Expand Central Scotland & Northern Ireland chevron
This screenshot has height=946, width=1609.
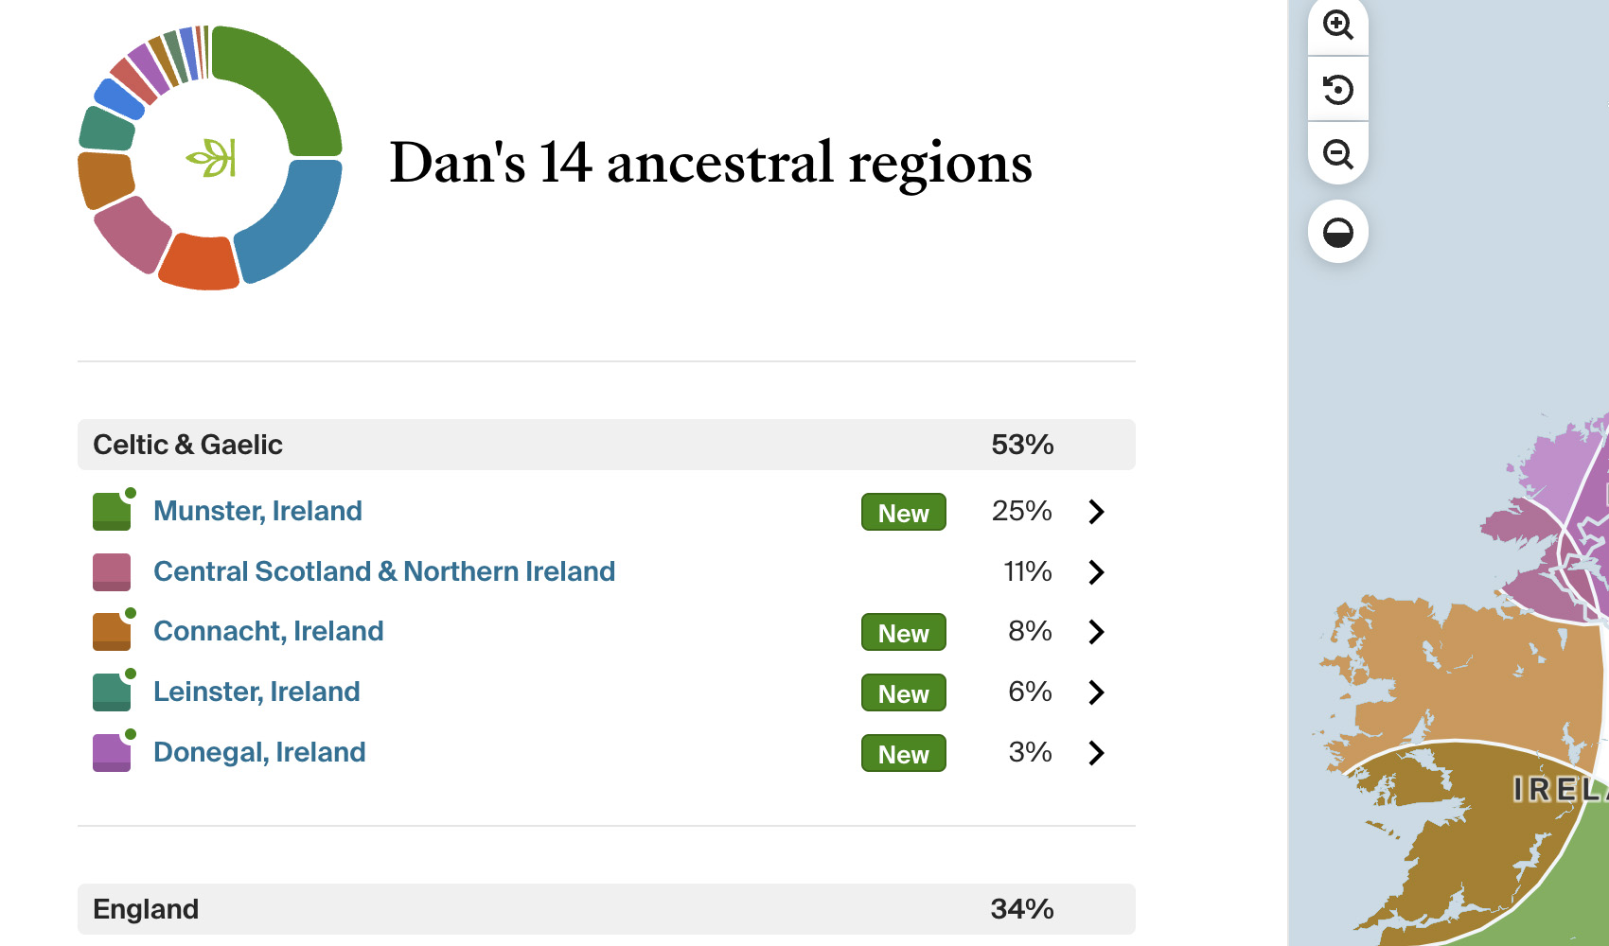coord(1096,572)
